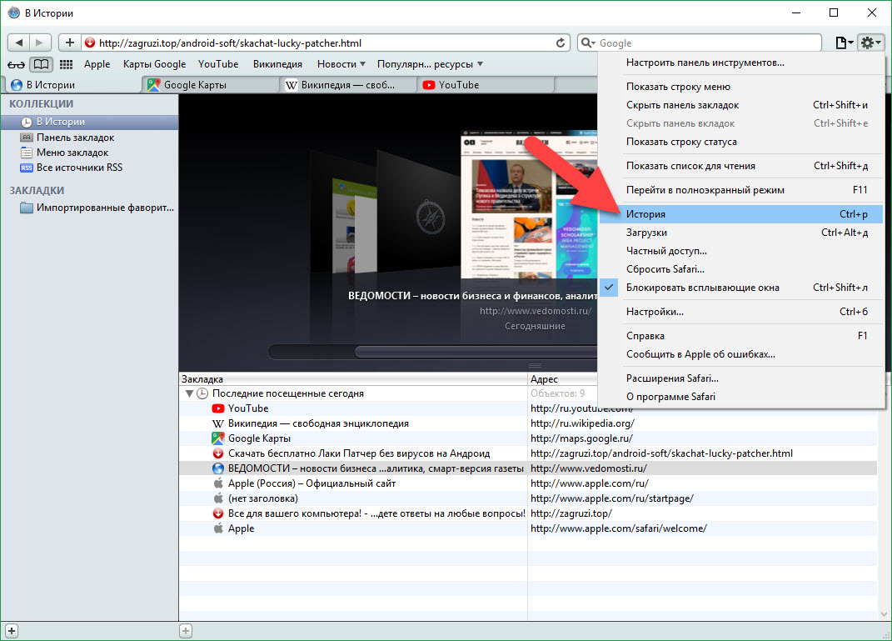The width and height of the screenshot is (892, 641).
Task: Open the Википедия bookmark bar link
Action: click(277, 64)
